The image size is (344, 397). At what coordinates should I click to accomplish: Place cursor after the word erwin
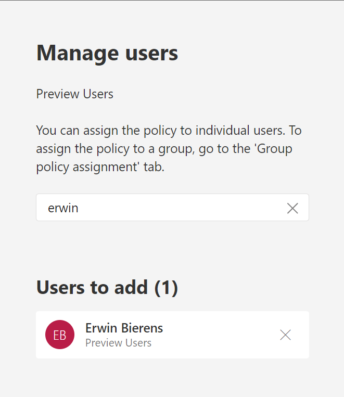click(79, 208)
